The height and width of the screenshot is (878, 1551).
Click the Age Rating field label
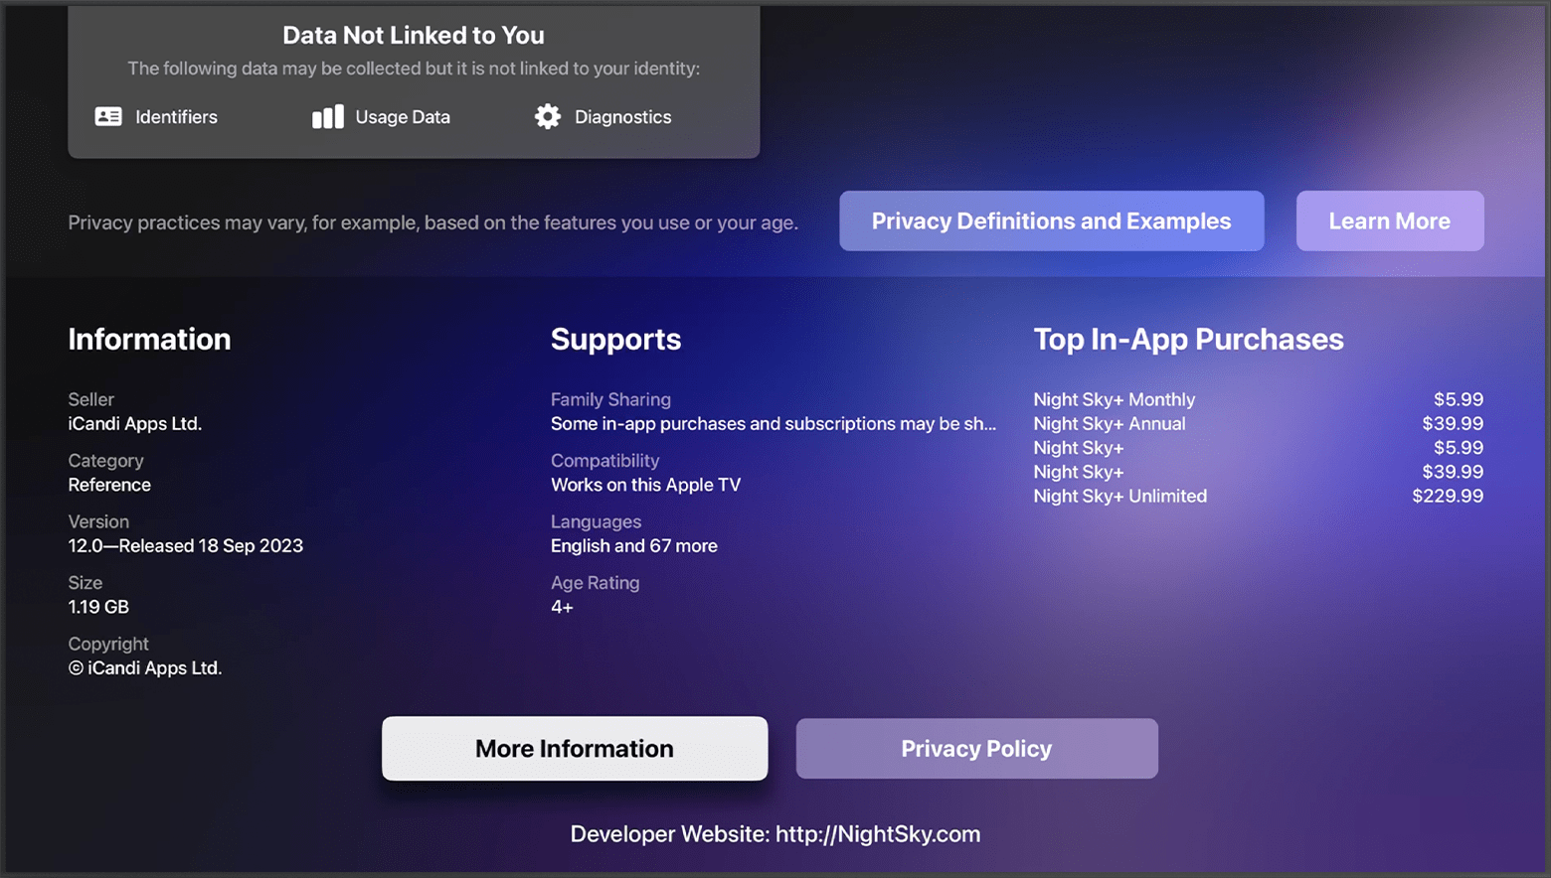tap(595, 583)
